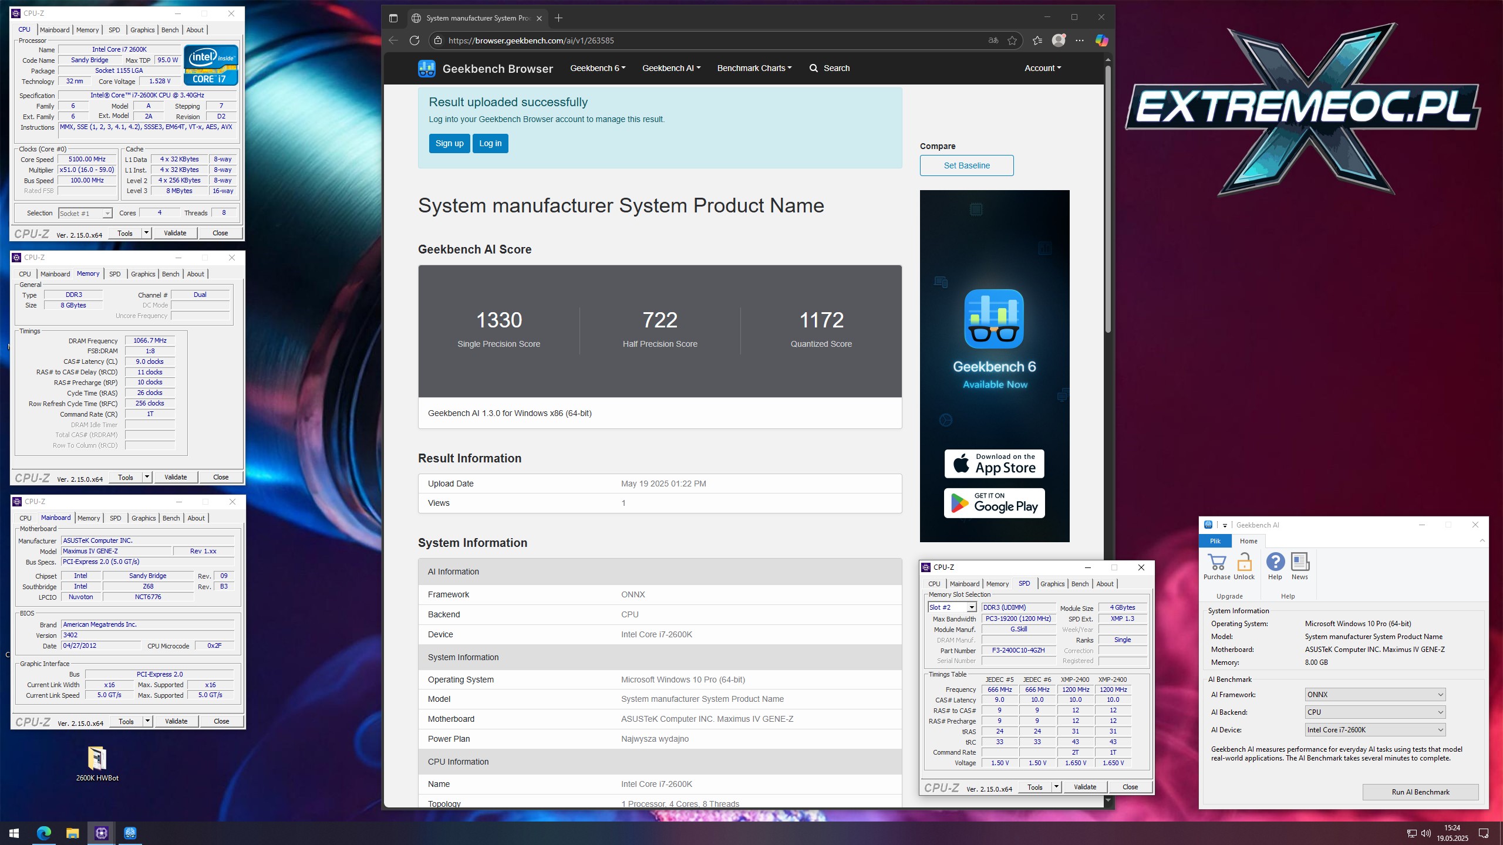
Task: Click the Geekbench 6 Available Now ad banner
Action: [x=995, y=366]
